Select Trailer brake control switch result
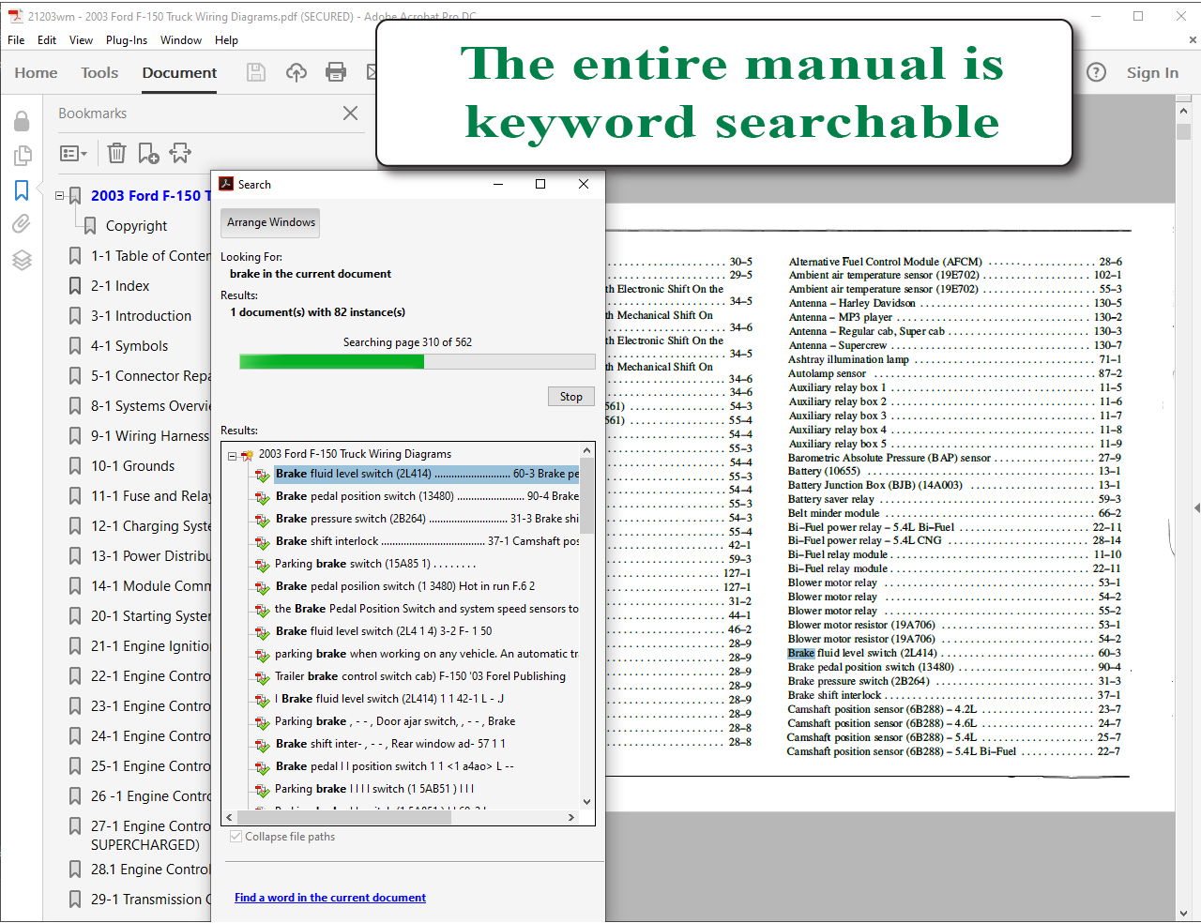This screenshot has height=923, width=1201. click(420, 676)
